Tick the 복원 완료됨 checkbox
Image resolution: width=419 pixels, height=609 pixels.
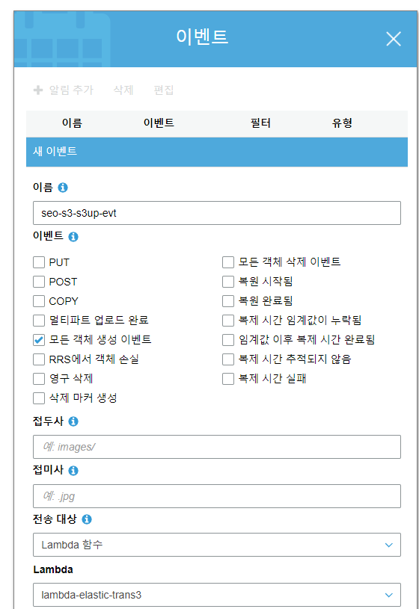228,301
